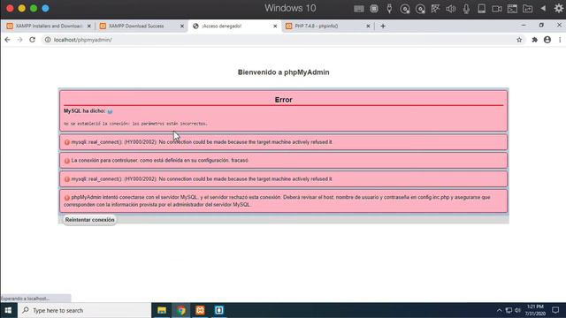Click the blue Coherence mode button
This screenshot has height=318, width=566.
45,8
